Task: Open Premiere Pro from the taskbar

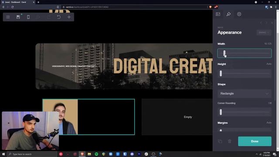Action: pos(139,154)
